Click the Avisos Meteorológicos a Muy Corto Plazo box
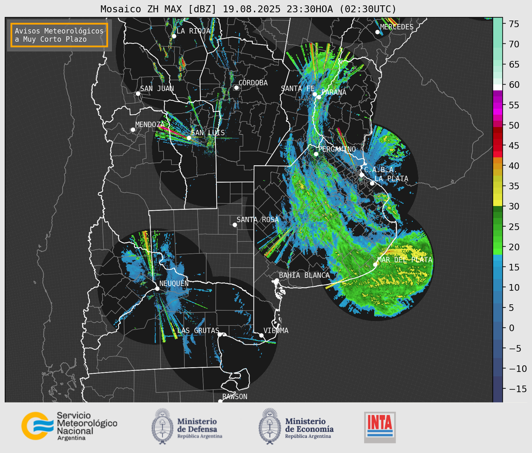Viewport: 532px width, 453px height. (x=59, y=35)
